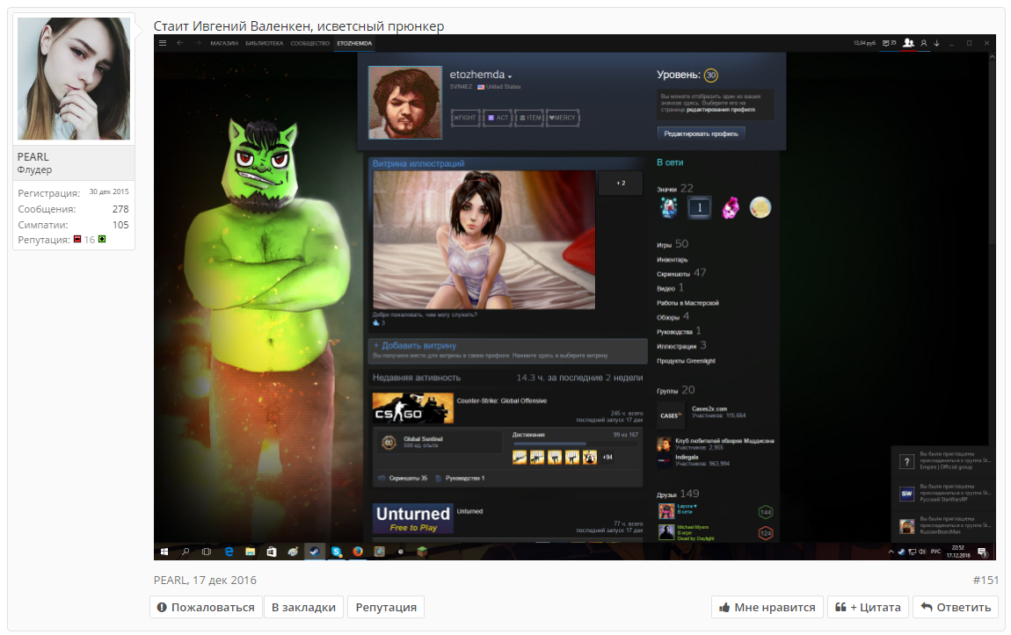Screen dimensions: 1011x635
Task: Open the Steam hamburger menu icon
Action: click(163, 43)
